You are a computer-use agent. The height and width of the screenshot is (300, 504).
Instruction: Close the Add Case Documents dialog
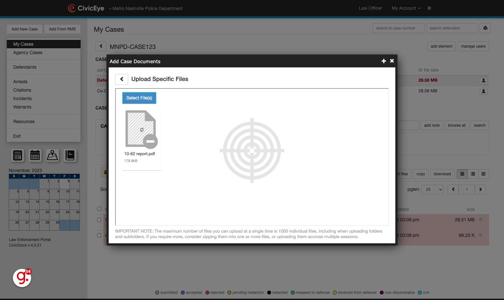(392, 61)
